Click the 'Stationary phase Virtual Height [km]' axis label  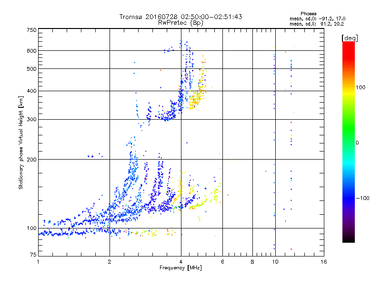pyautogui.click(x=21, y=142)
